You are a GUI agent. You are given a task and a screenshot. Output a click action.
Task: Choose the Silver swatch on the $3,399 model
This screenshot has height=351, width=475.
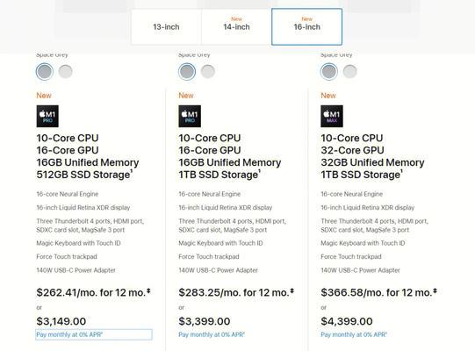[208, 72]
